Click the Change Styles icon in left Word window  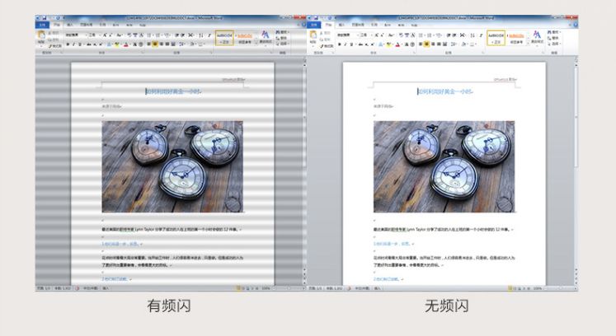(x=266, y=36)
